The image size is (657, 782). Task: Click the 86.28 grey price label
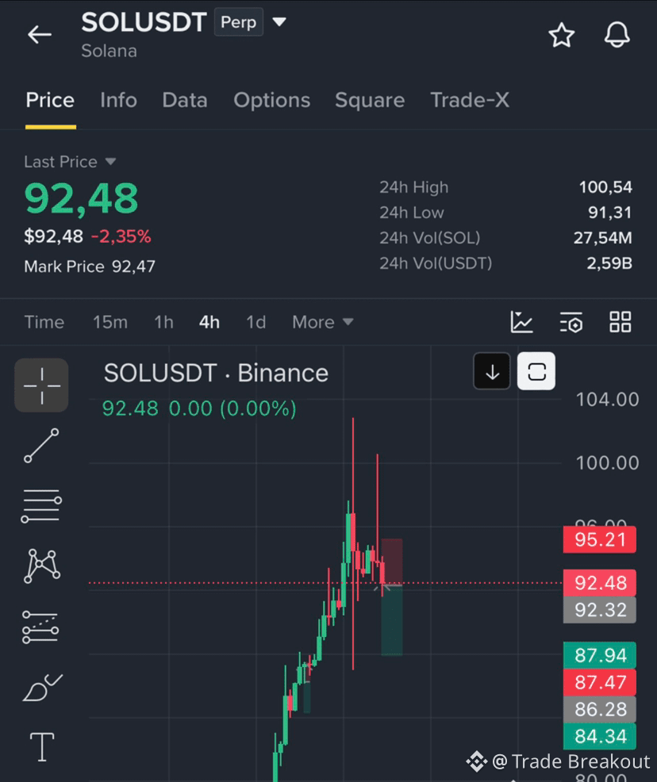(600, 709)
